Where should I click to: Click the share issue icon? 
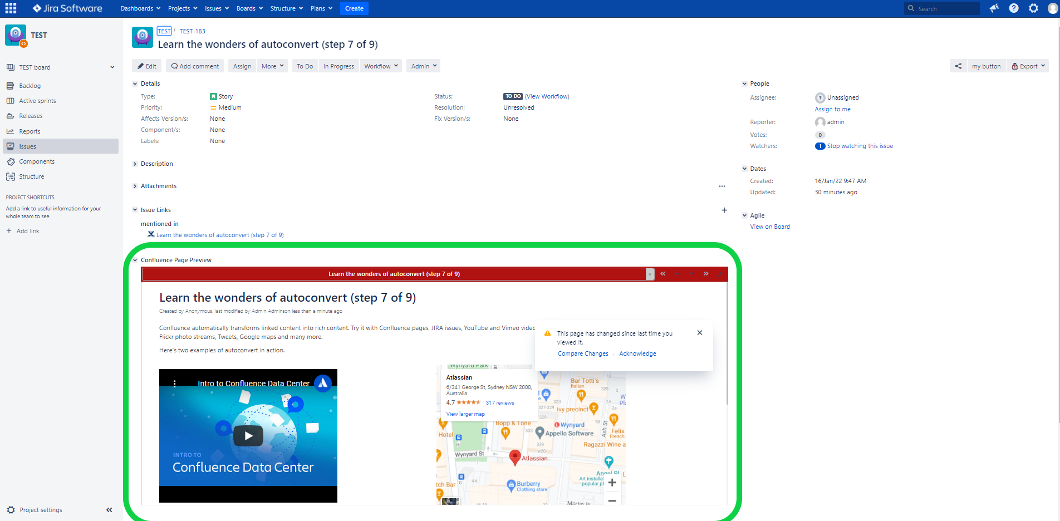click(958, 66)
